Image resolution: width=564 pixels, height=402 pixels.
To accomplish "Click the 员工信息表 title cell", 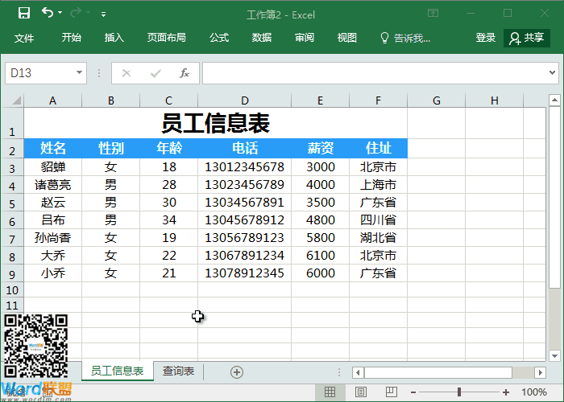I will (216, 123).
